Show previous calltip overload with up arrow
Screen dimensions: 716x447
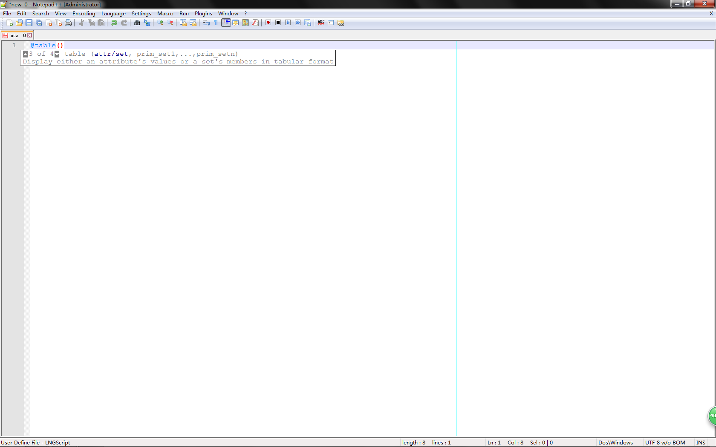click(25, 54)
